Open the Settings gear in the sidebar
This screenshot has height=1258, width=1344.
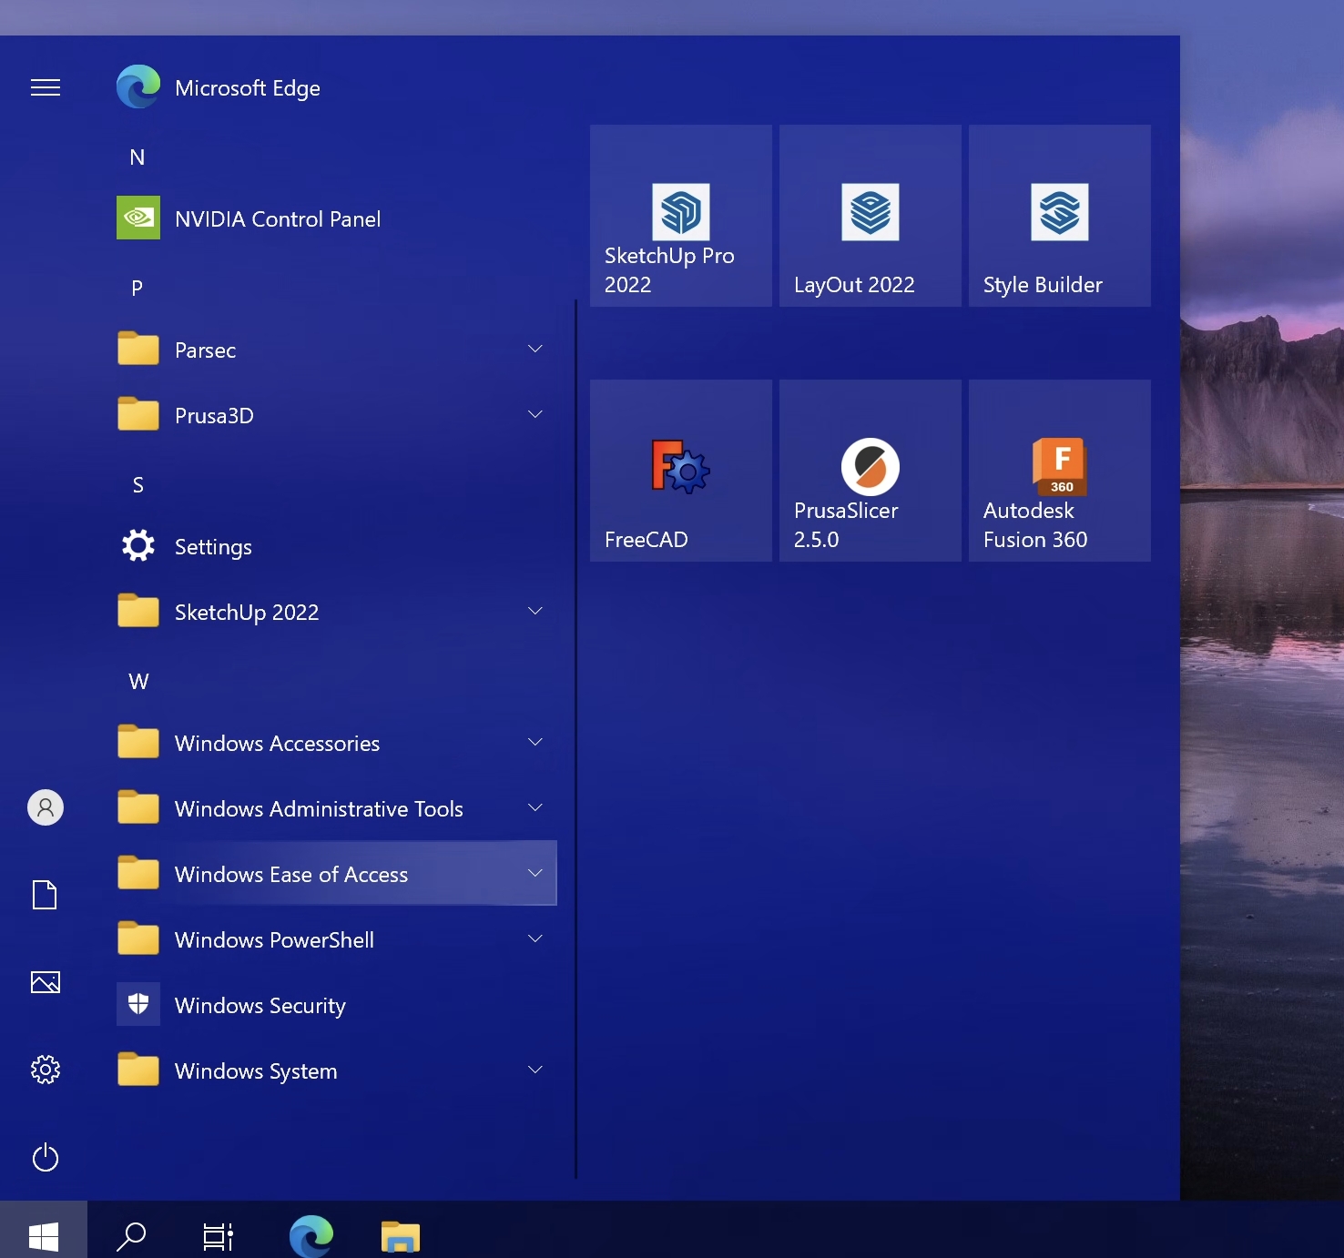pyautogui.click(x=46, y=1070)
